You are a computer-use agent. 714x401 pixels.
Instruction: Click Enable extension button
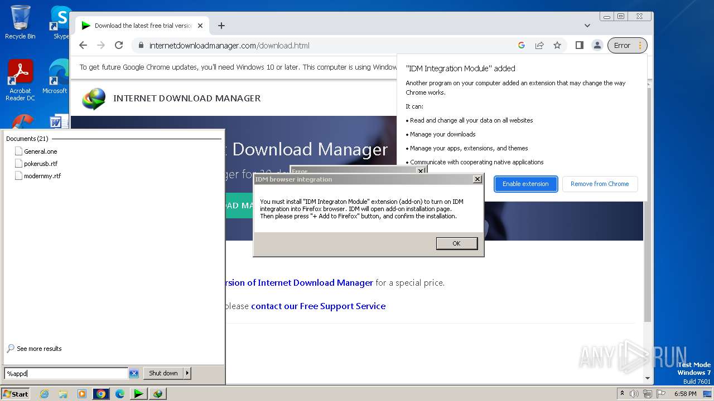tap(525, 184)
